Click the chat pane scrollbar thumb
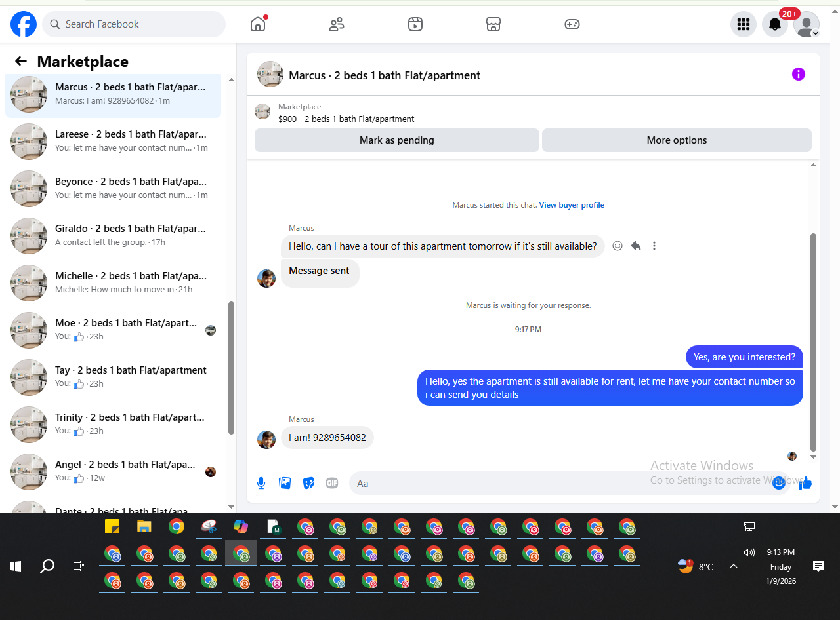840x620 pixels. (814, 342)
